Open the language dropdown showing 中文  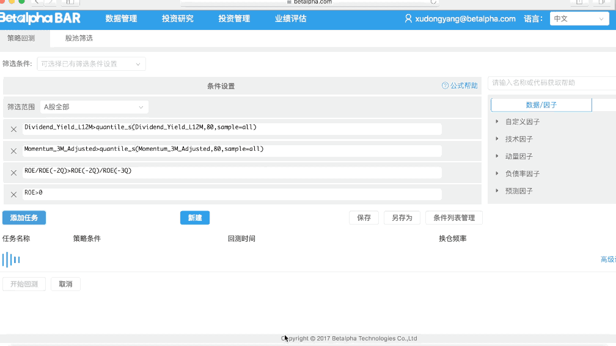[x=579, y=18]
